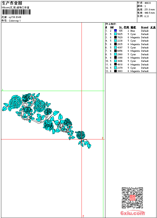Click the 停止顺序 heading
Screen dimensions: 157x218
coord(111,24)
